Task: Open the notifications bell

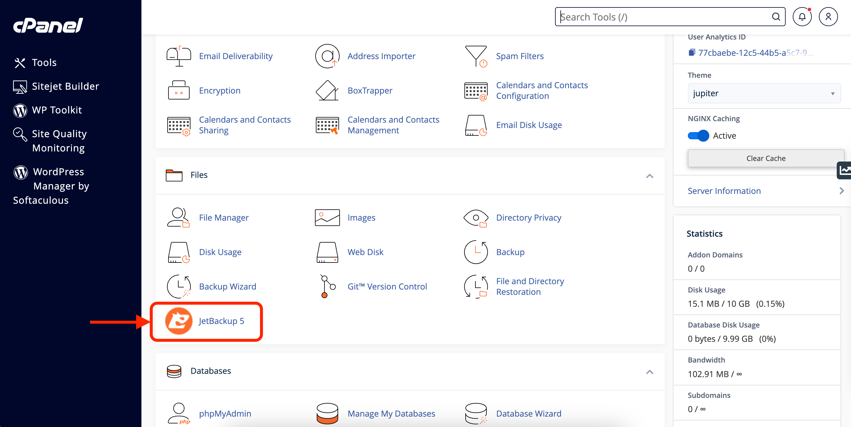Action: [802, 17]
